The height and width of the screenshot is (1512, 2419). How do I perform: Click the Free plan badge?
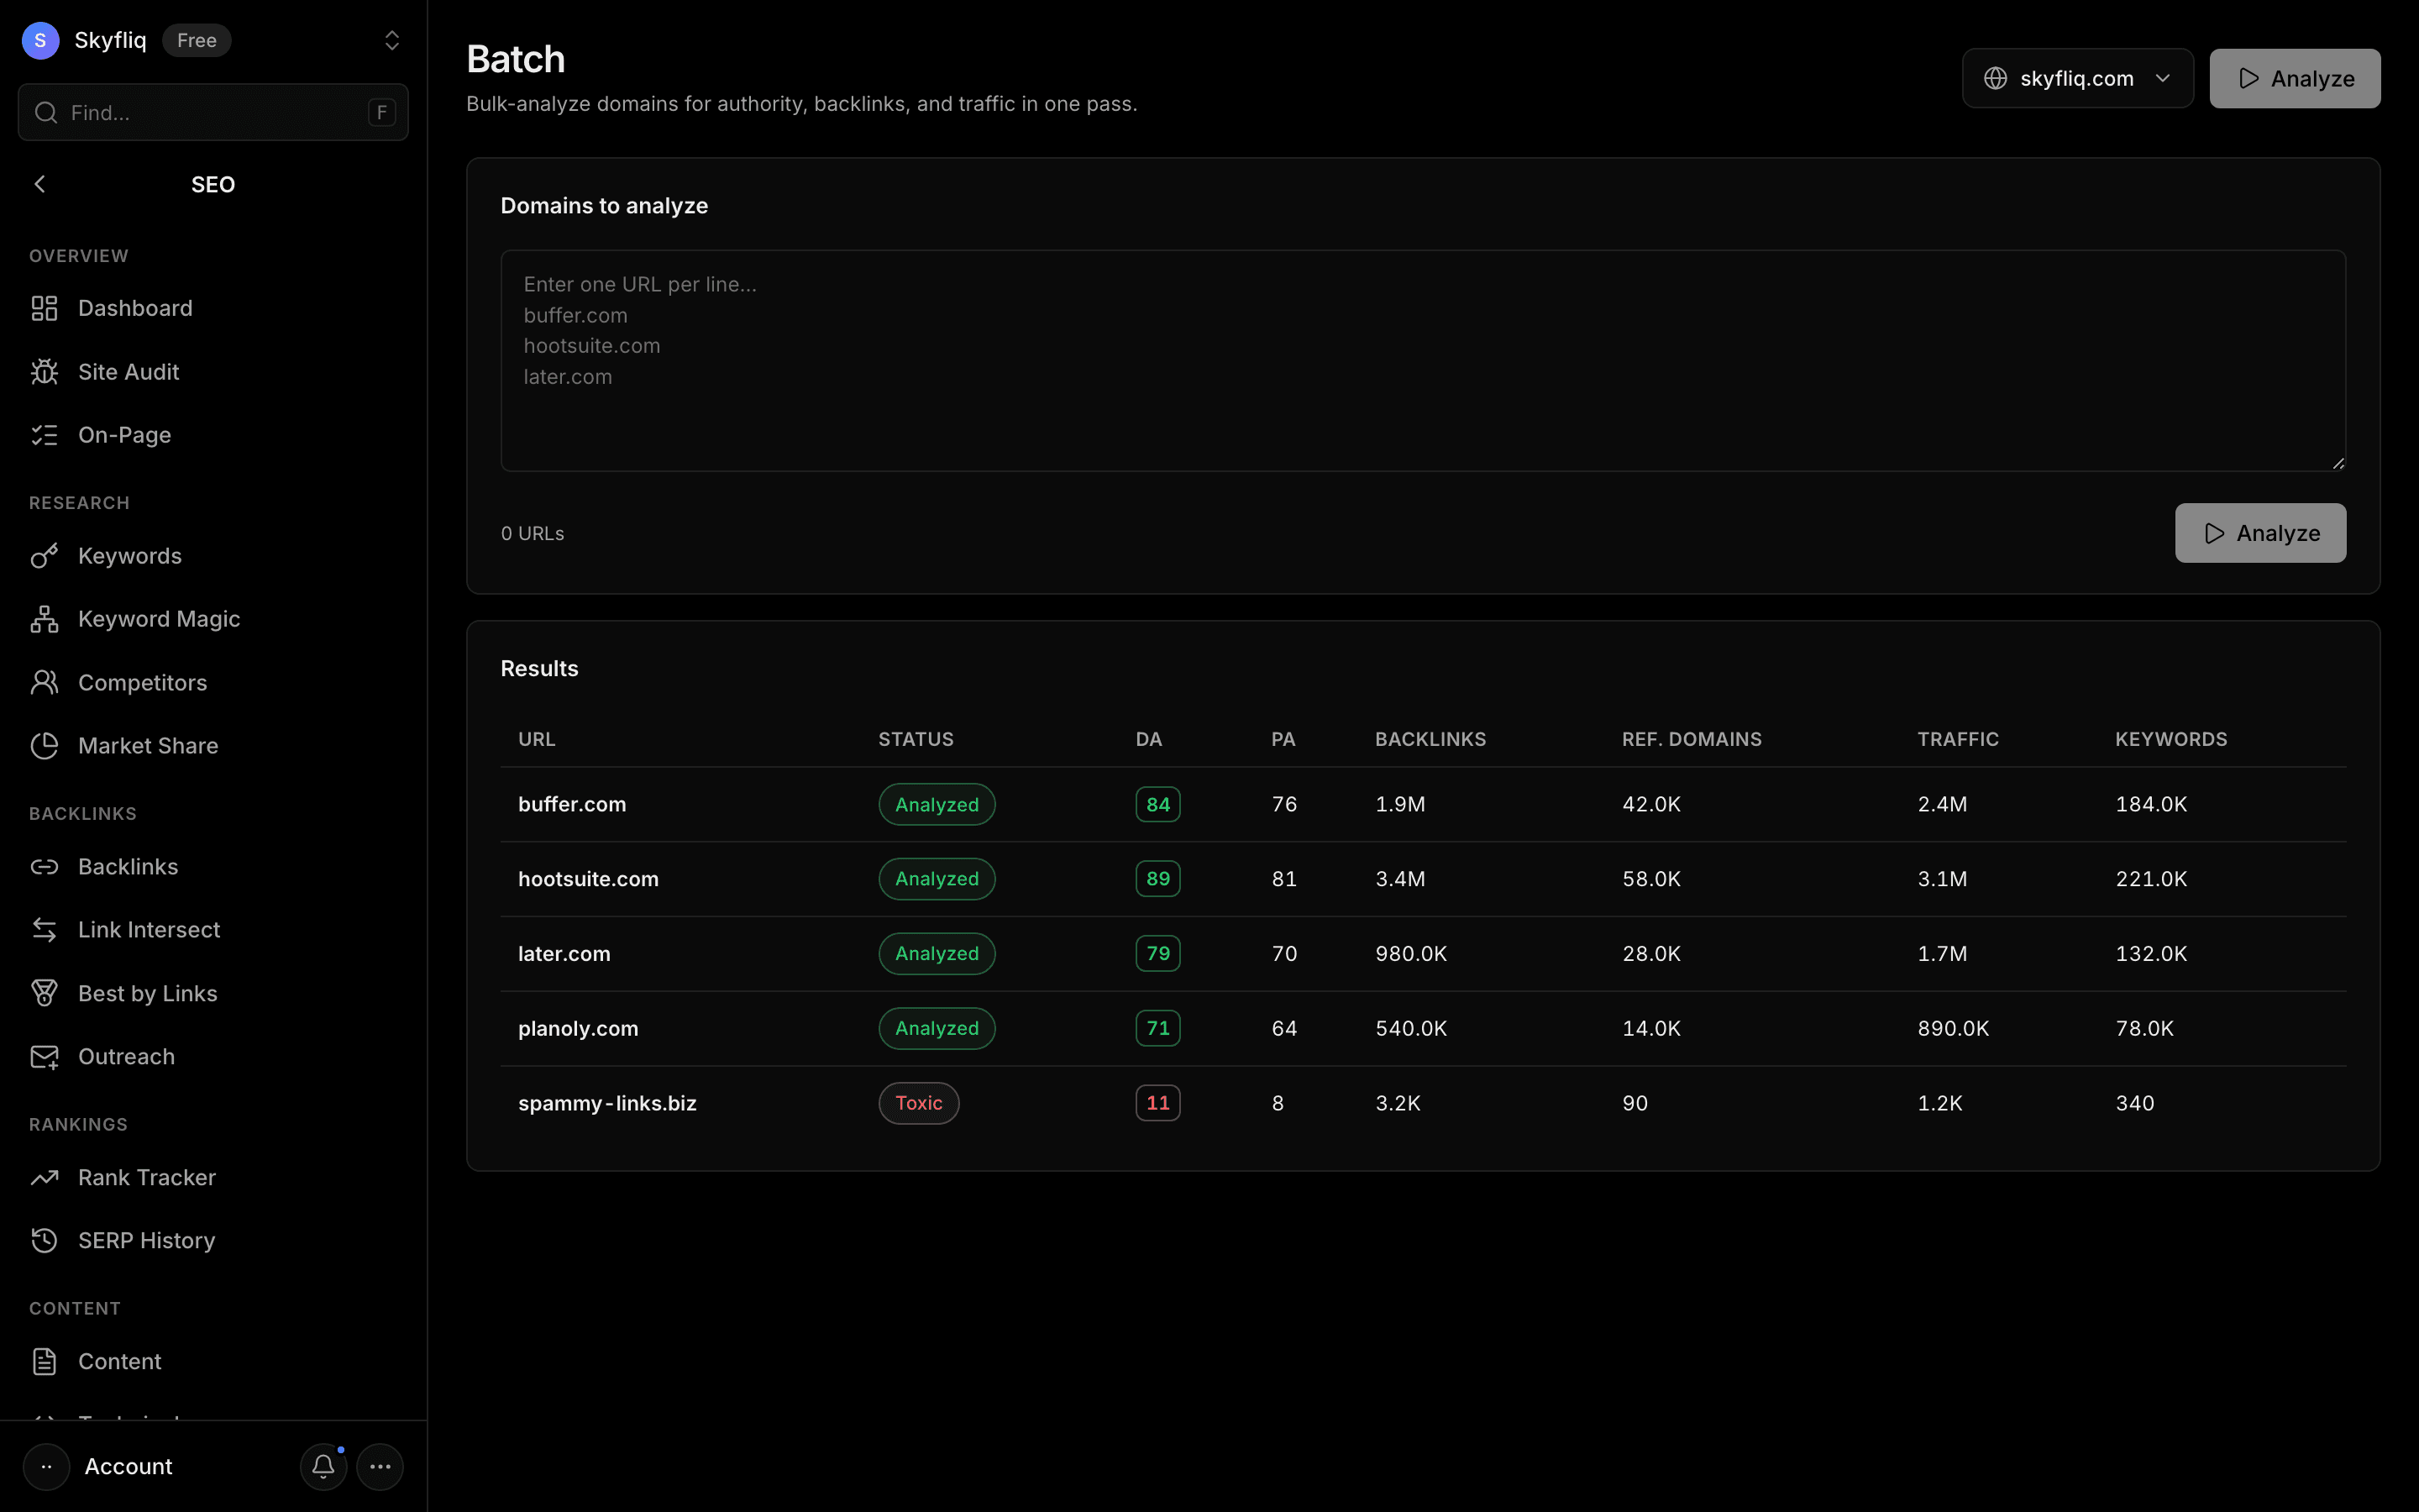pyautogui.click(x=197, y=40)
